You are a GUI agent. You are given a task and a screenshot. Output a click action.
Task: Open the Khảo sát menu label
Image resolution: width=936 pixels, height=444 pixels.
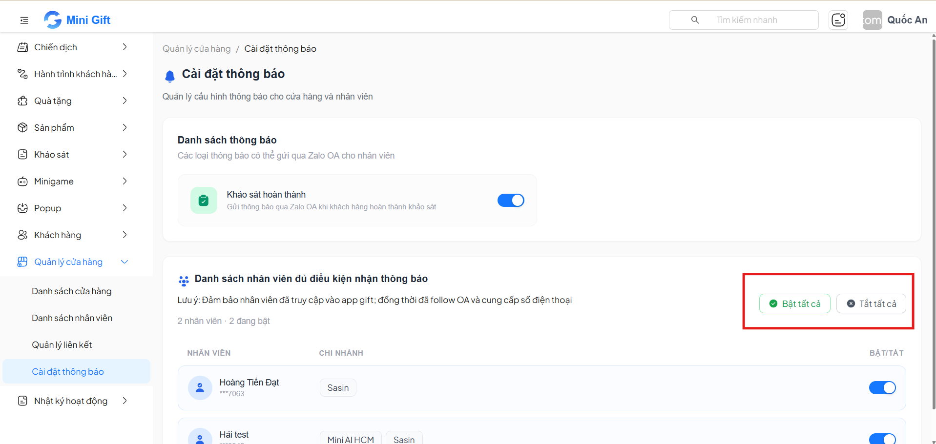point(51,155)
